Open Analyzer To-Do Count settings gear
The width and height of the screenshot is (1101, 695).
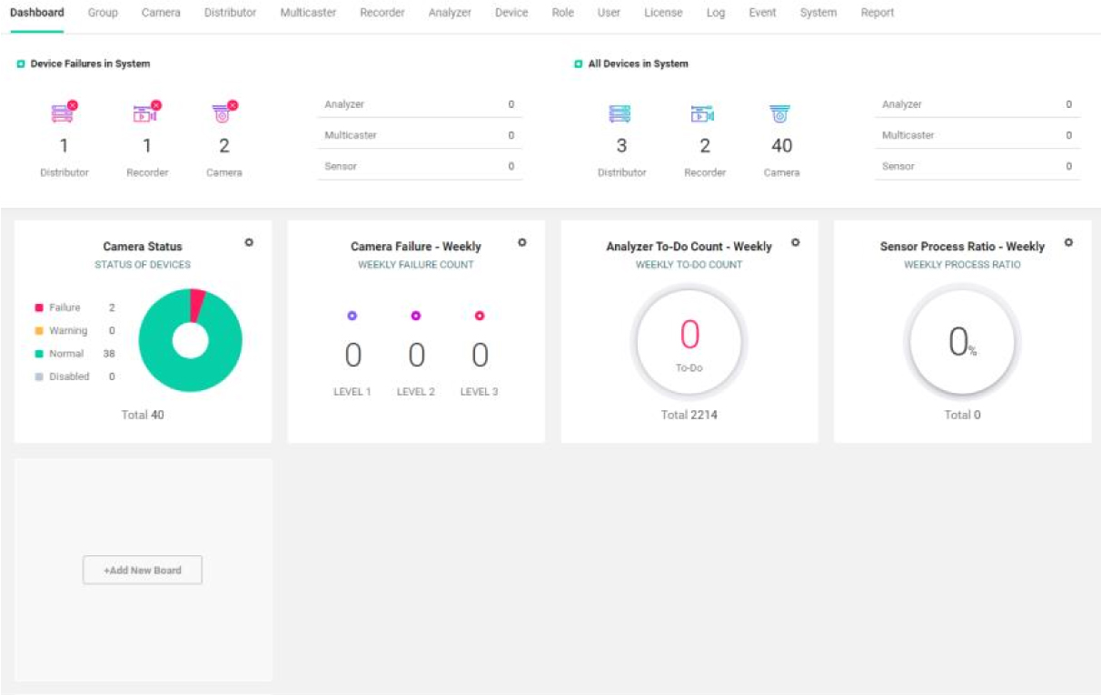pyautogui.click(x=796, y=242)
